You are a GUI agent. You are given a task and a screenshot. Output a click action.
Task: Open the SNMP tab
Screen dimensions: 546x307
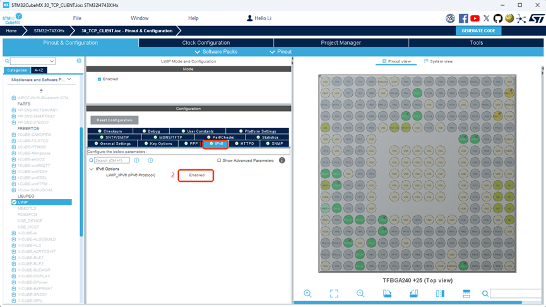pyautogui.click(x=275, y=143)
